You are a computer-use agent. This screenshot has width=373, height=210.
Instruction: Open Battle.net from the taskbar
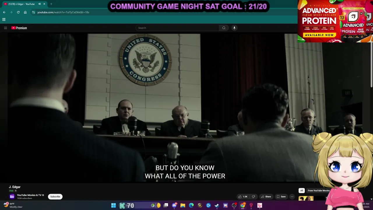point(208,206)
